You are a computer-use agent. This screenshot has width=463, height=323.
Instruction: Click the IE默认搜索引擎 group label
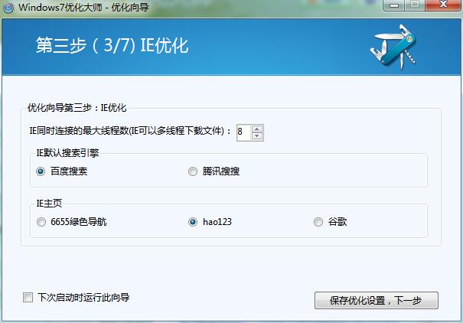coord(67,153)
